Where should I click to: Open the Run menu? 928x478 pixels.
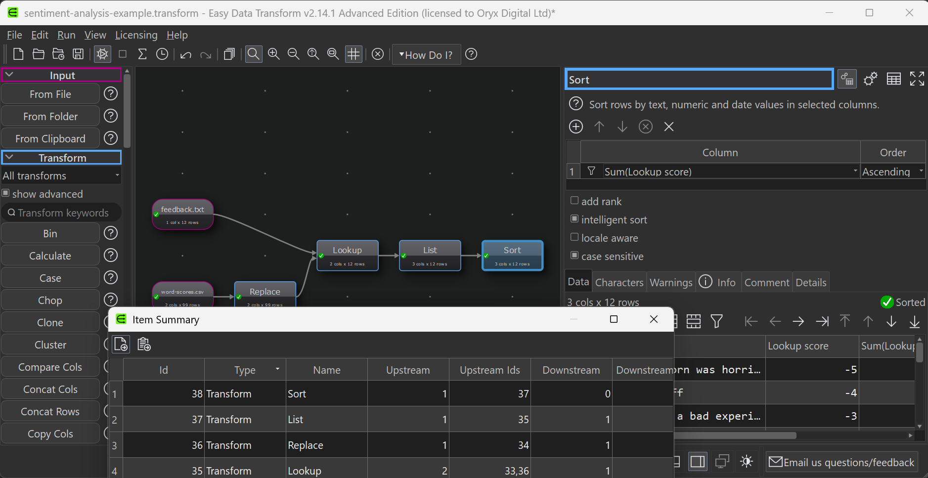66,35
